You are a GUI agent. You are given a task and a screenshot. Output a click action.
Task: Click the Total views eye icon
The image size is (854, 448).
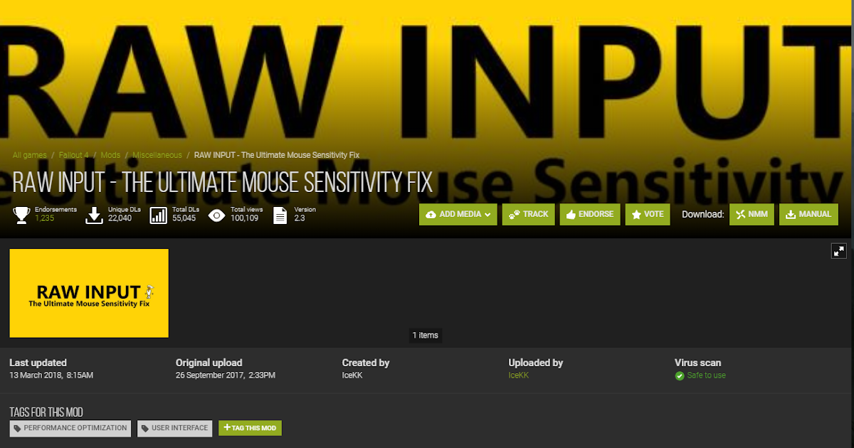(x=216, y=213)
